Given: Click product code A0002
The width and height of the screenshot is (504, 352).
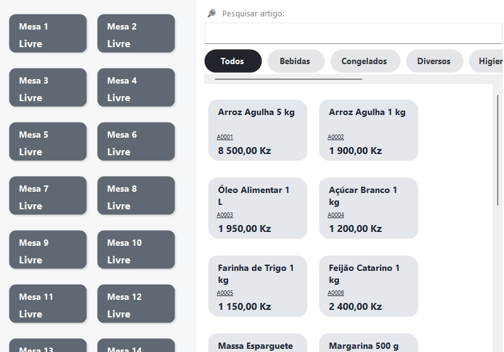Looking at the screenshot, I should [336, 137].
